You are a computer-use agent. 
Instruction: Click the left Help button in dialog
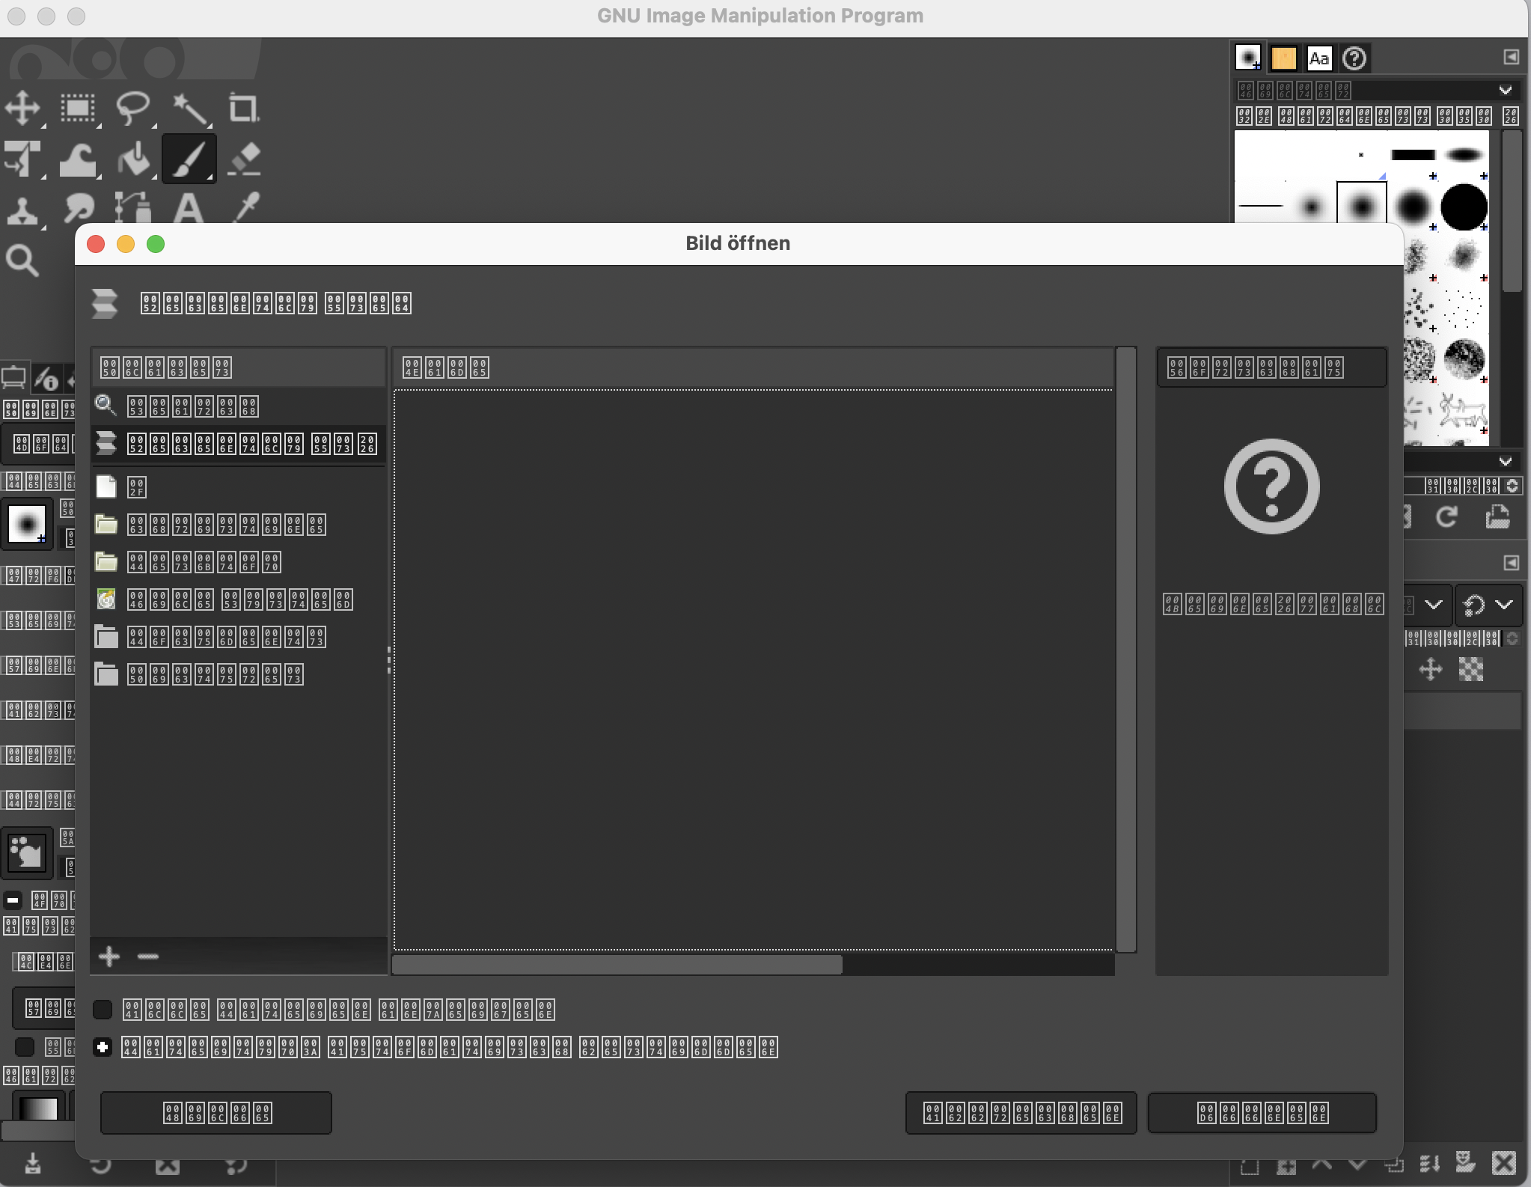216,1113
